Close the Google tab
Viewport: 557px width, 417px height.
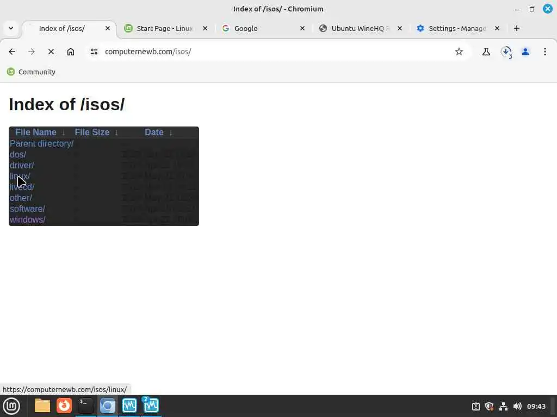[x=302, y=28]
